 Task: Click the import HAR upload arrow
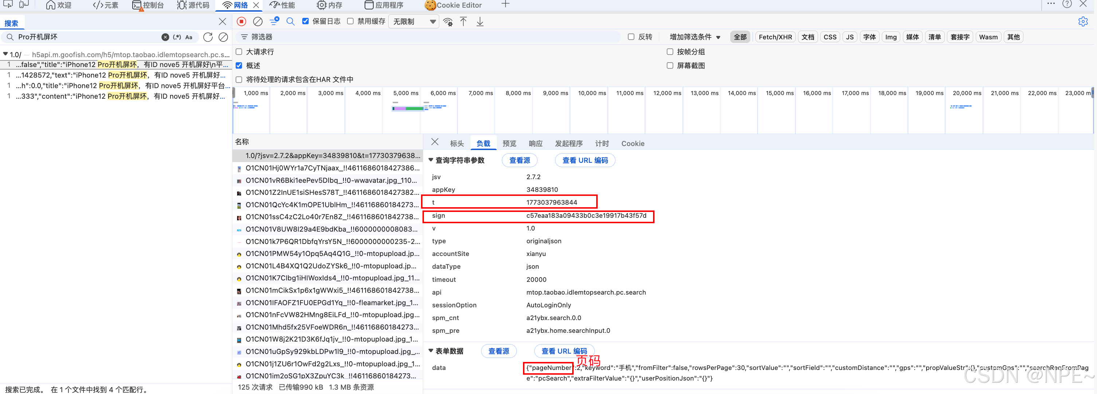click(463, 21)
